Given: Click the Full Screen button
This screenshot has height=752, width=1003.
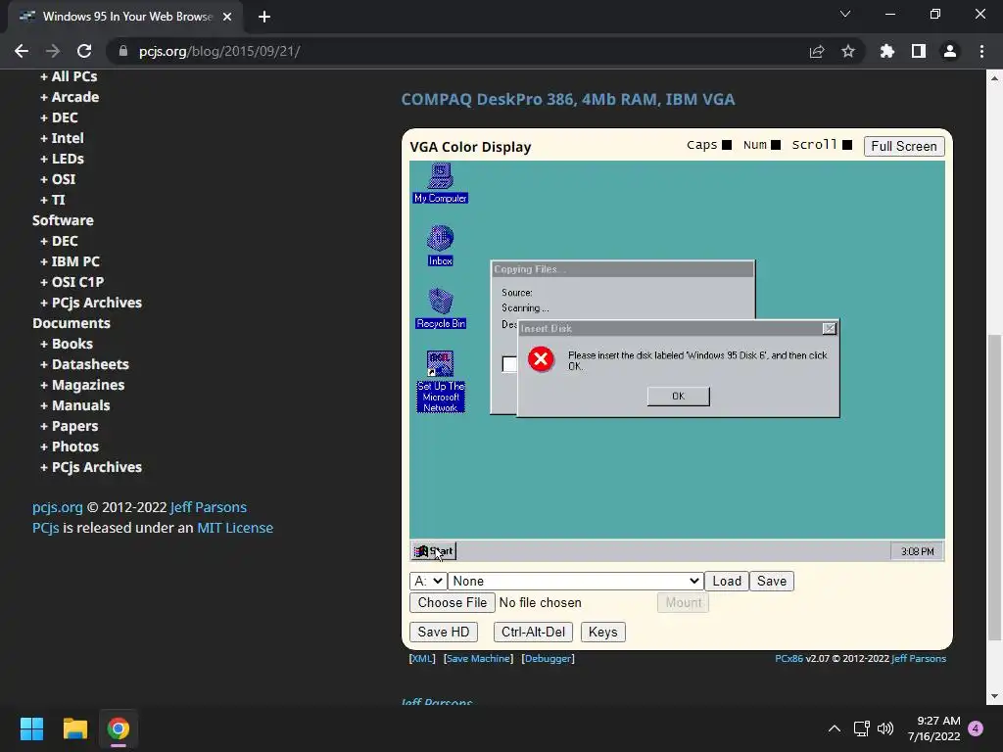Looking at the screenshot, I should tap(904, 147).
